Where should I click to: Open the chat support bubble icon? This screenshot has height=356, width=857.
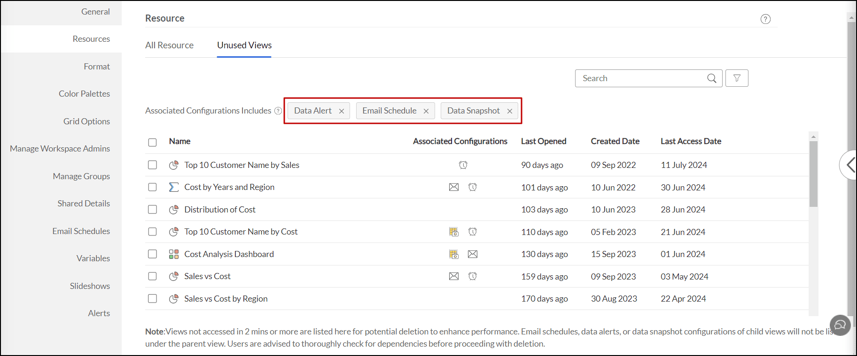(x=840, y=325)
